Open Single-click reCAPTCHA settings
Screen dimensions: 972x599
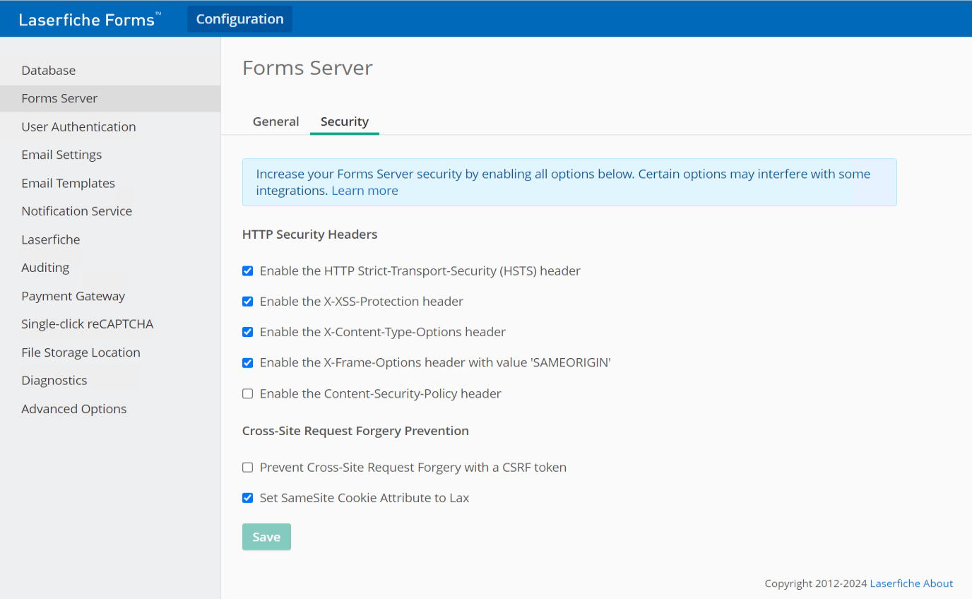pos(110,324)
